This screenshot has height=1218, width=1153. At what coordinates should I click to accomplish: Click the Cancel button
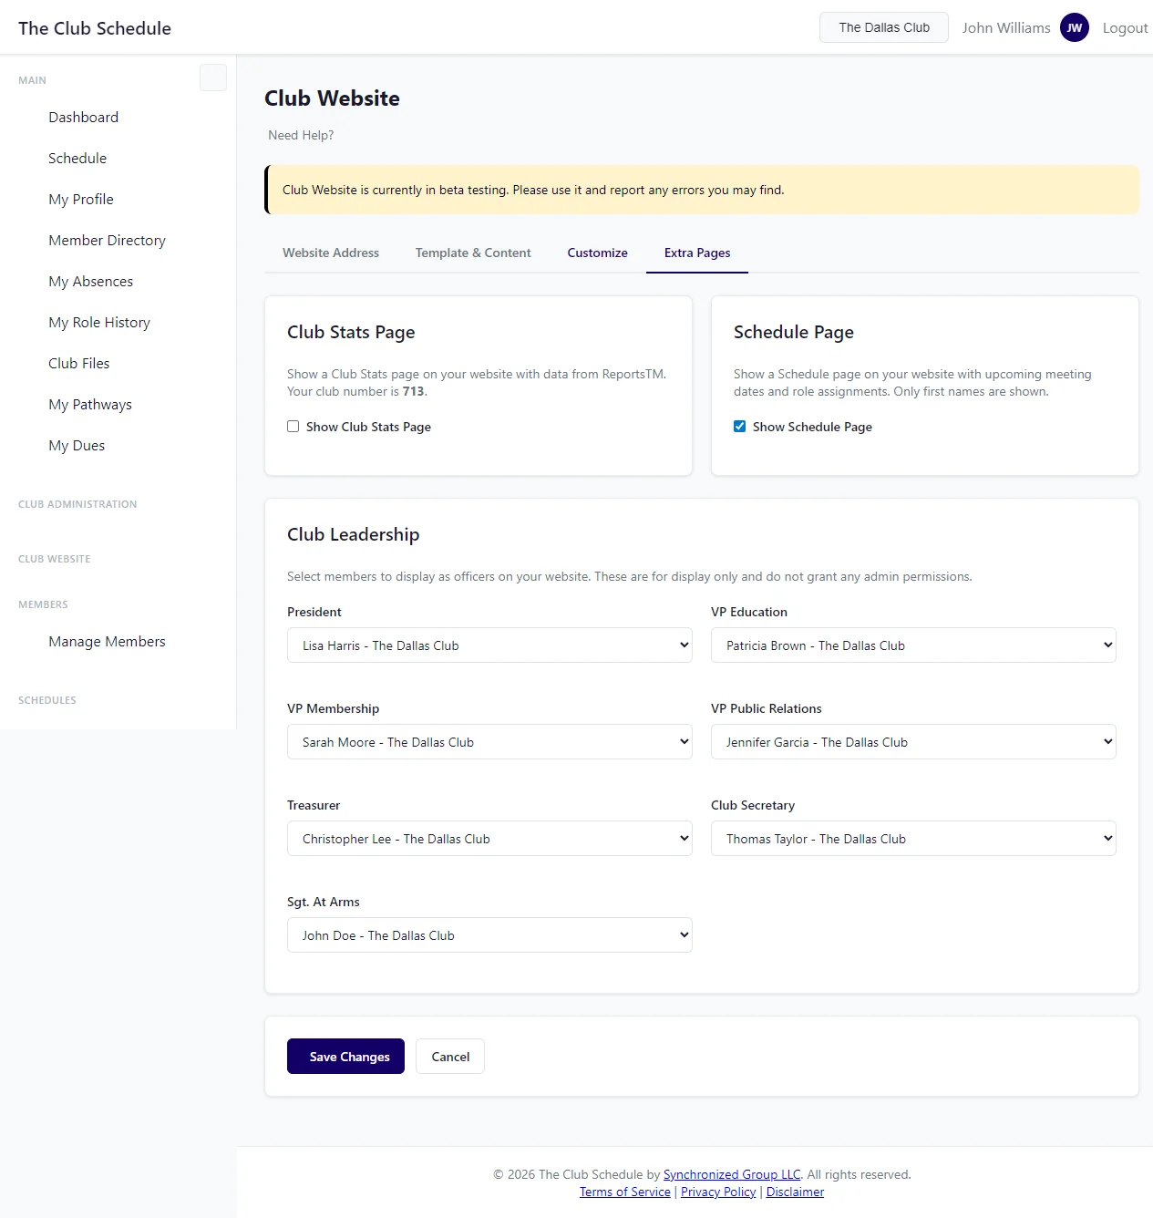pyautogui.click(x=450, y=1057)
